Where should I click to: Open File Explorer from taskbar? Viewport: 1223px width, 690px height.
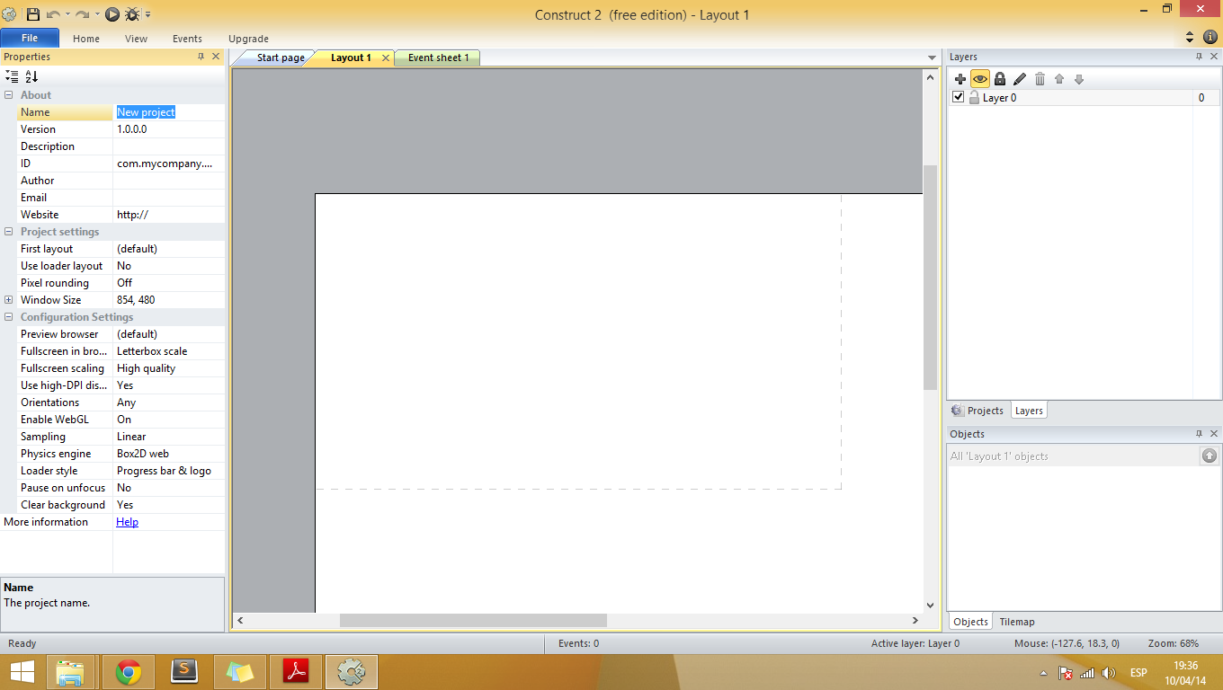click(70, 672)
